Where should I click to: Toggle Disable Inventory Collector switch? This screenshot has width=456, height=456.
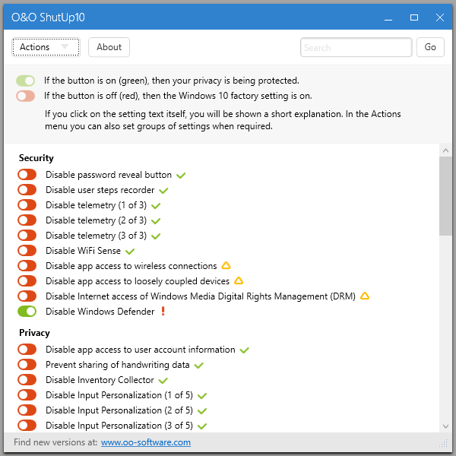click(27, 380)
